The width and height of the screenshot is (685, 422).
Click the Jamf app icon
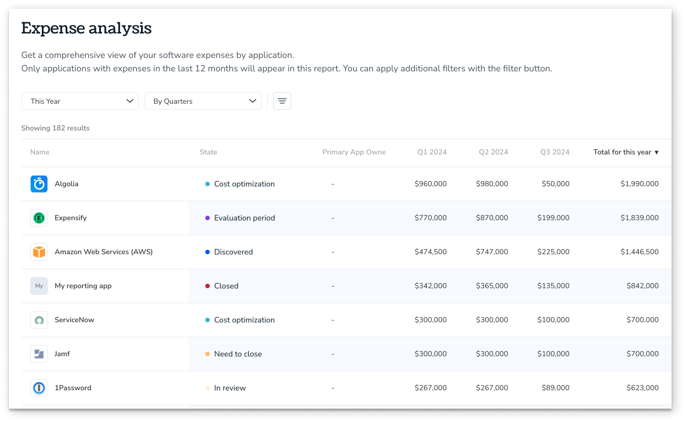(x=39, y=354)
